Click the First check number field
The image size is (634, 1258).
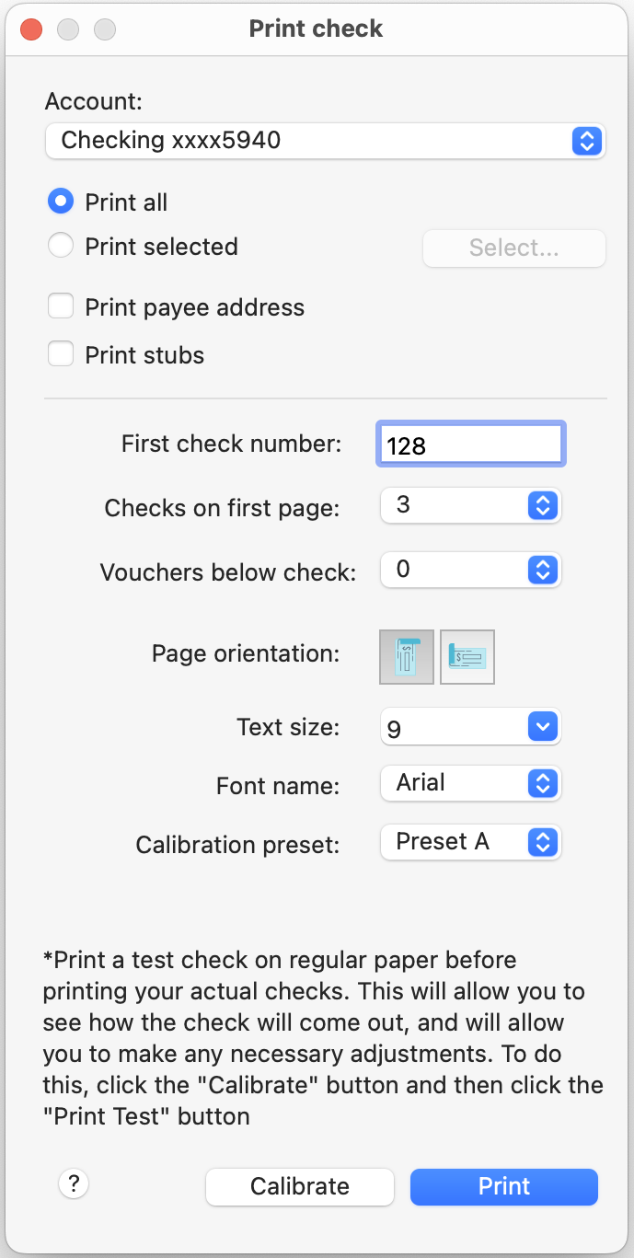tap(471, 445)
